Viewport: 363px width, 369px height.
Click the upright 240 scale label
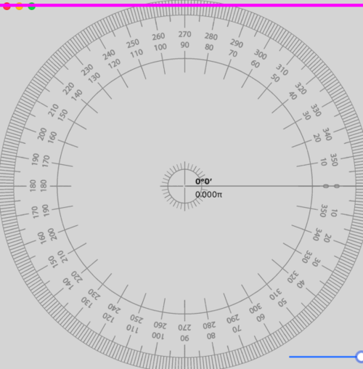[109, 54]
